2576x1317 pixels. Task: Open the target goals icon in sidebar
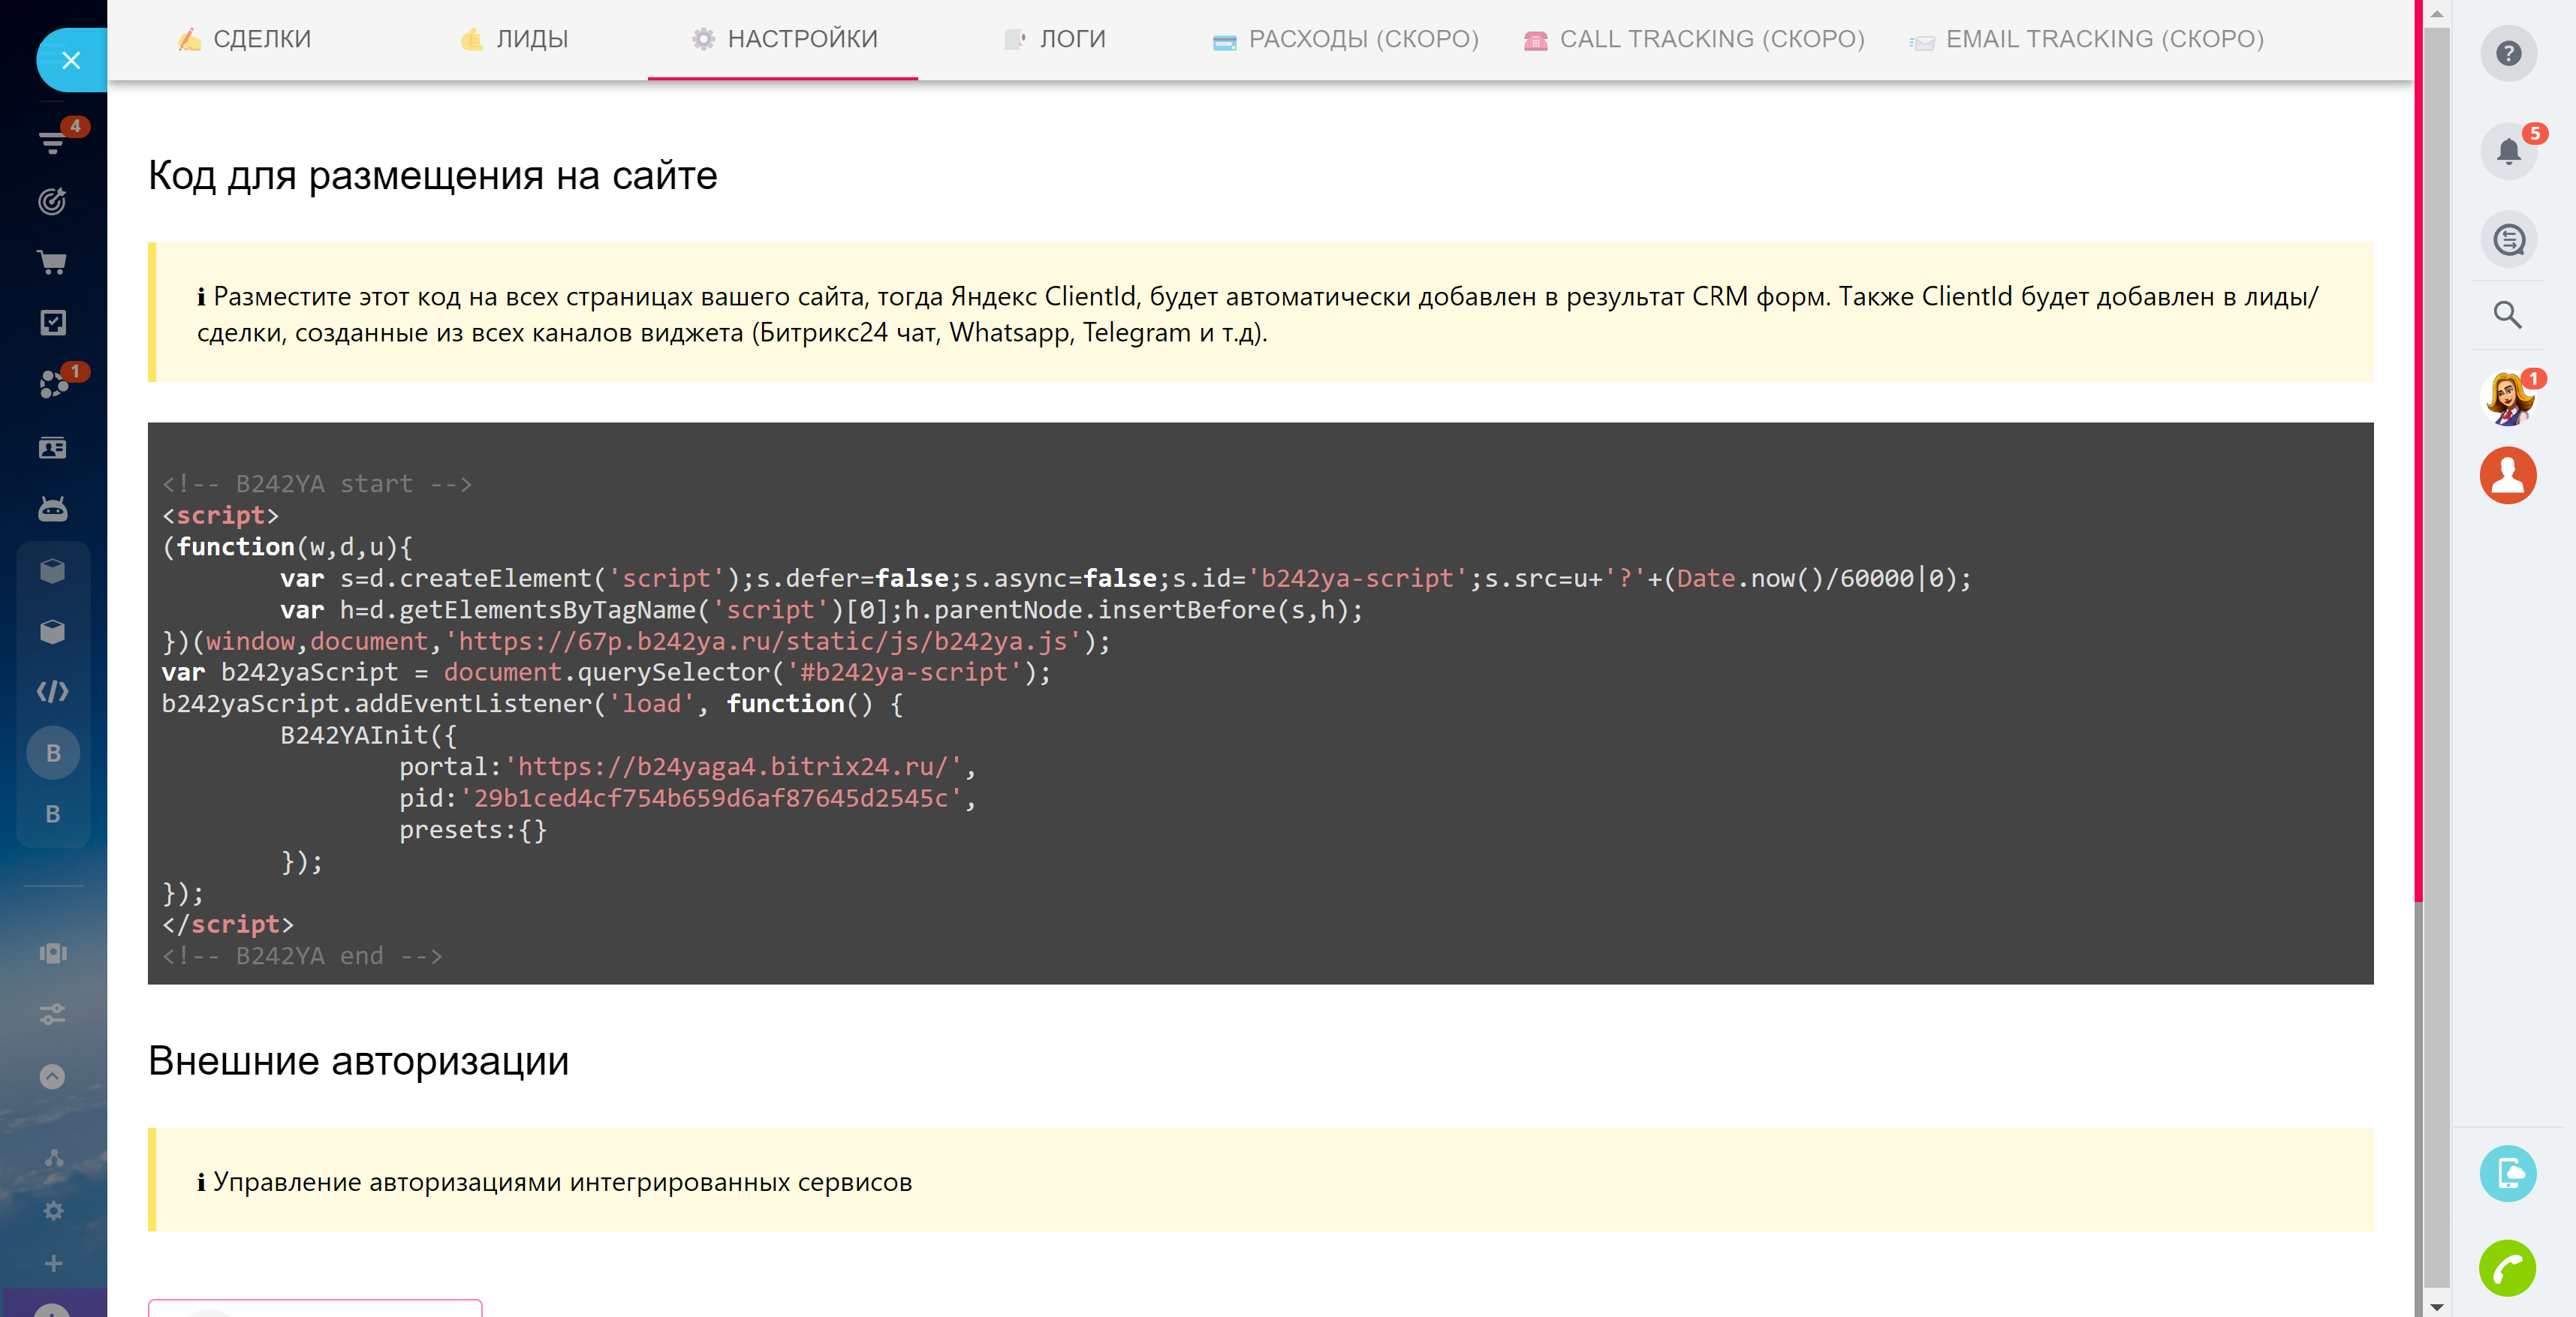pos(52,201)
